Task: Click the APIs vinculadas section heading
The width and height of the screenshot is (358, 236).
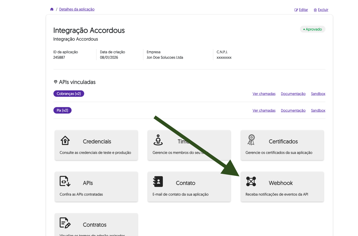Action: click(x=77, y=82)
